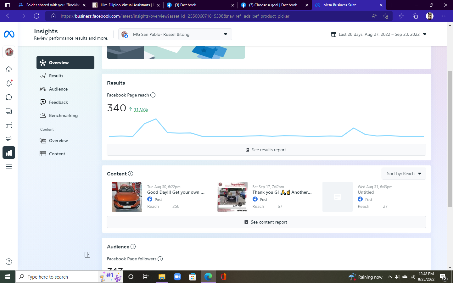Open browser Settings and more menu
453x283 pixels.
(444, 16)
